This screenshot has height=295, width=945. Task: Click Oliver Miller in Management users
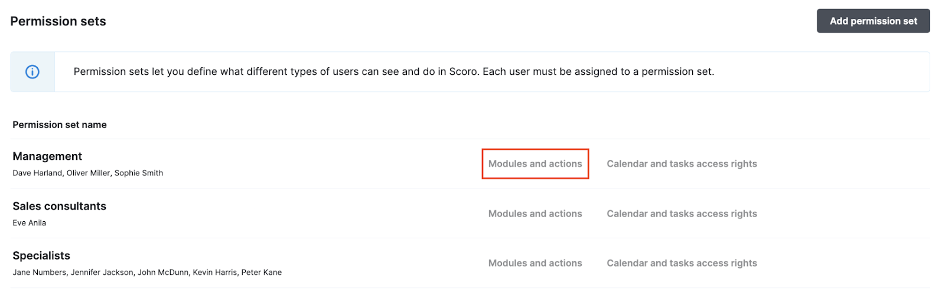click(x=88, y=173)
